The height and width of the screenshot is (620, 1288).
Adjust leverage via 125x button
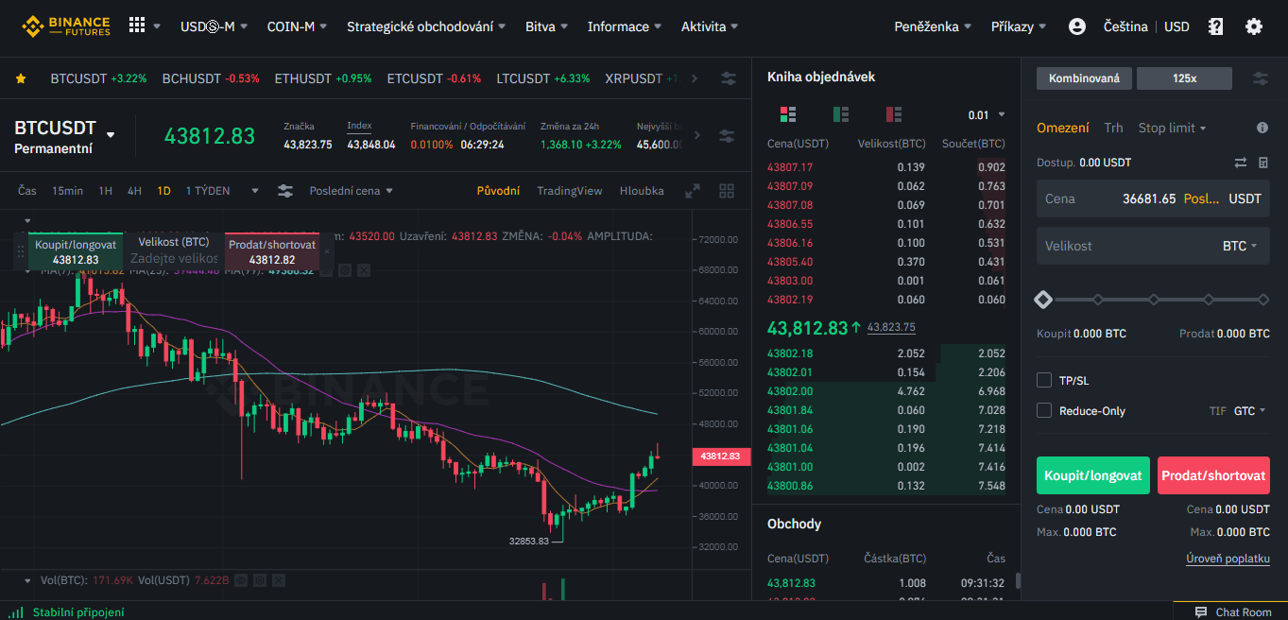coord(1184,78)
